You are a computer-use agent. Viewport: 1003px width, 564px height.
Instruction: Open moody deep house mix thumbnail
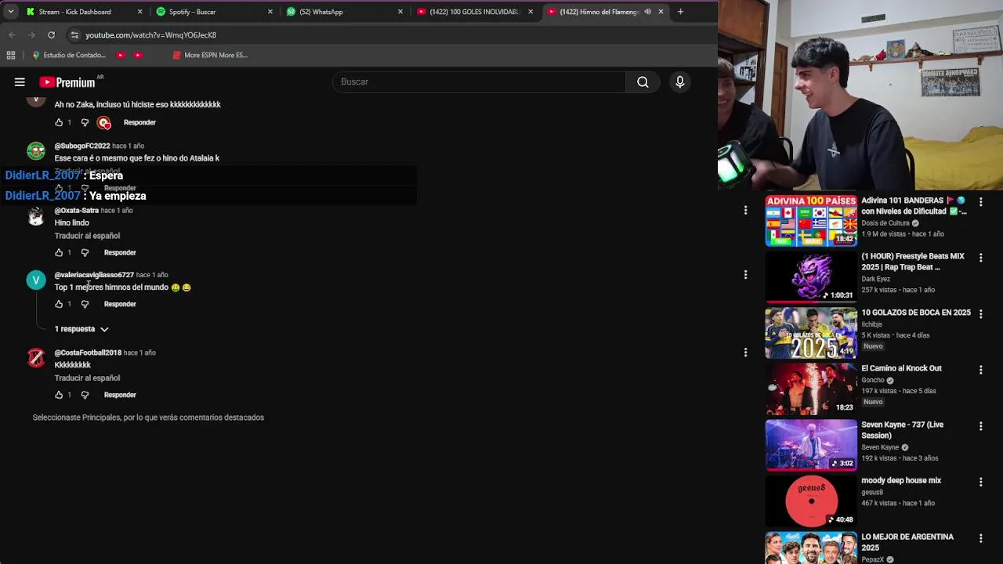(811, 501)
